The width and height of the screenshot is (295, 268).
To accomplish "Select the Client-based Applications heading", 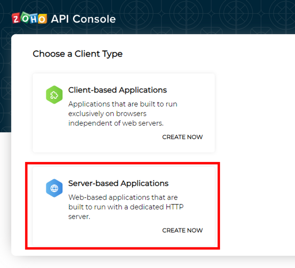I will (118, 90).
